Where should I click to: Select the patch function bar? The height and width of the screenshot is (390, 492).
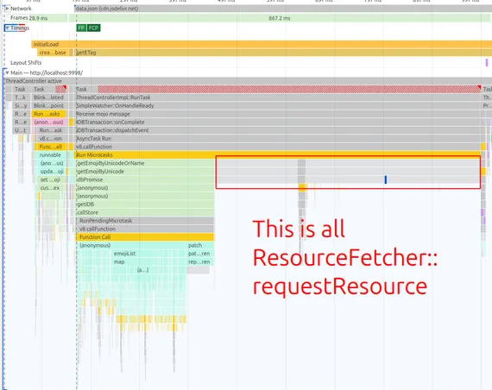(x=200, y=245)
